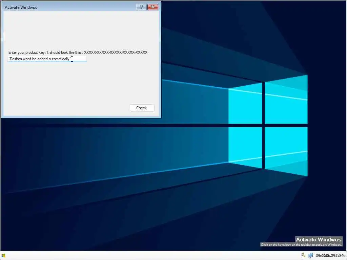Click the product key format instruction text
Screen dimensions: 347x260
[x=78, y=52]
